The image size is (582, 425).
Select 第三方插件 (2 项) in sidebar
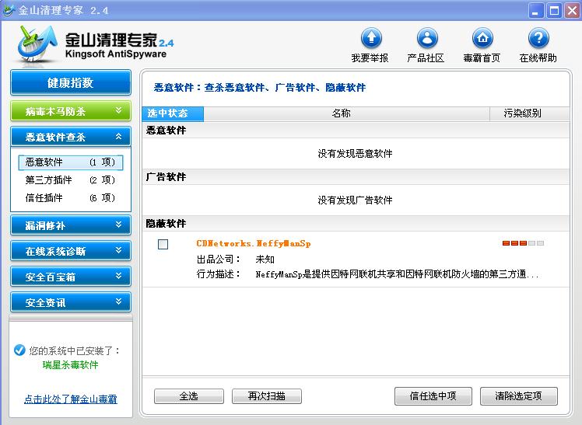point(70,180)
